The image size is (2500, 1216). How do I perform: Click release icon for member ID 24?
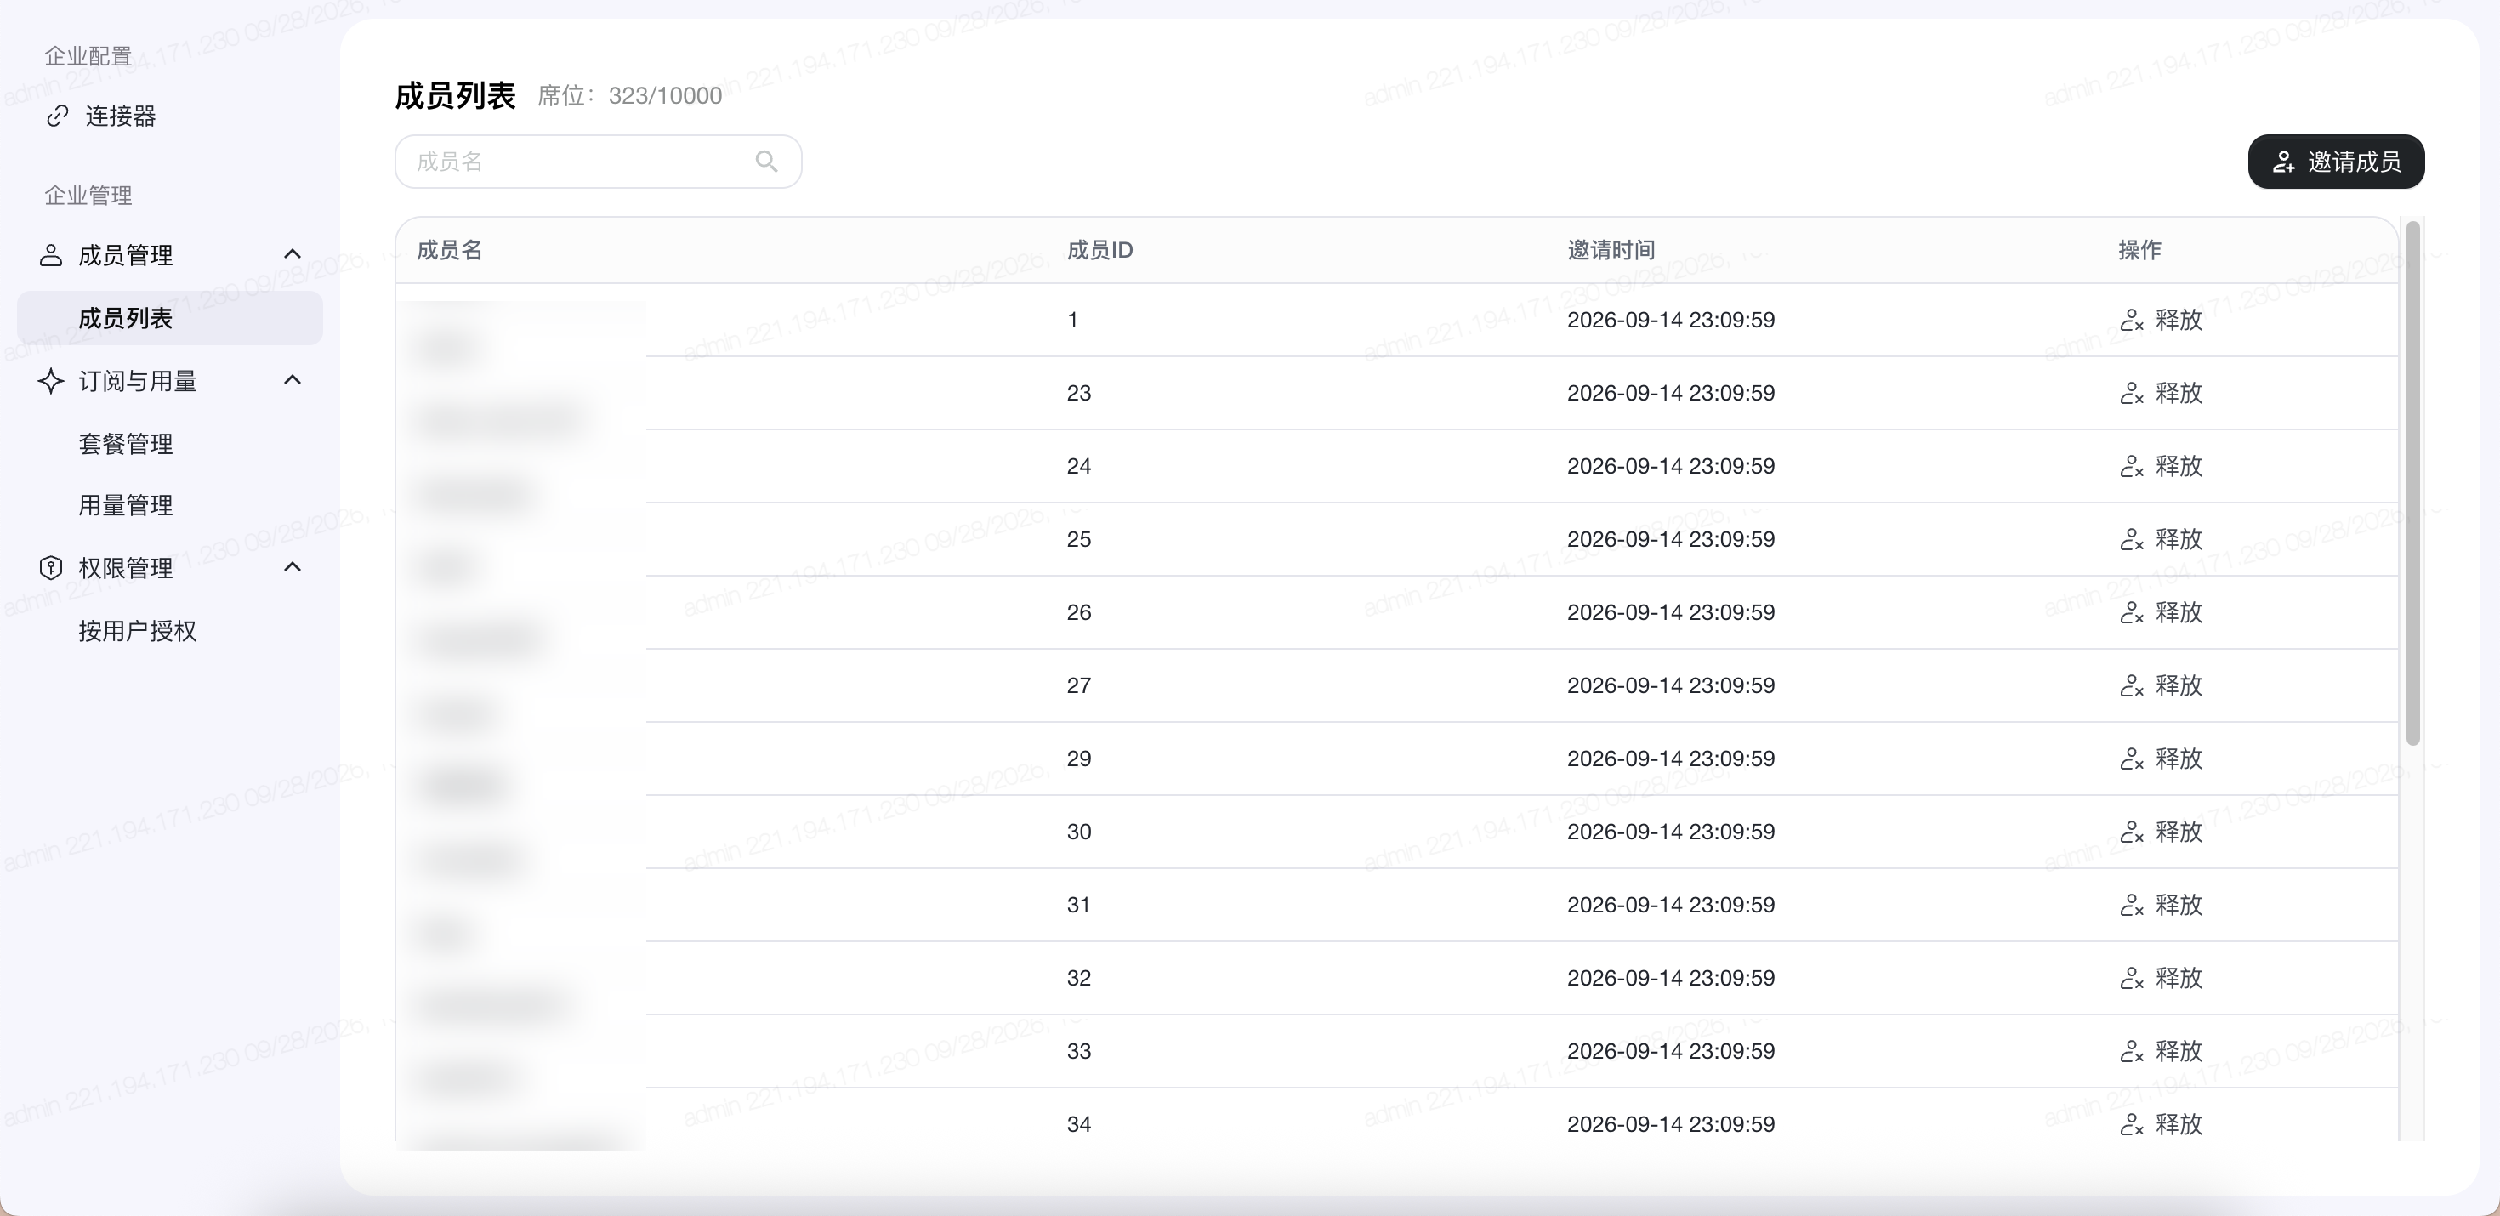click(x=2131, y=466)
